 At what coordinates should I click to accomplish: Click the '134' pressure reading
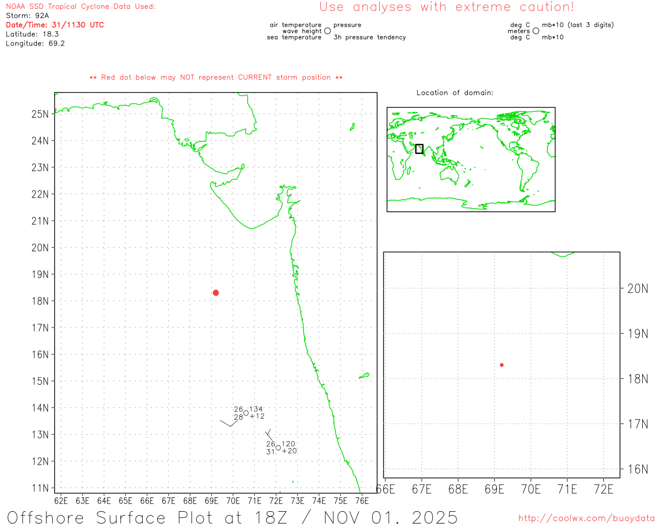[x=256, y=409]
